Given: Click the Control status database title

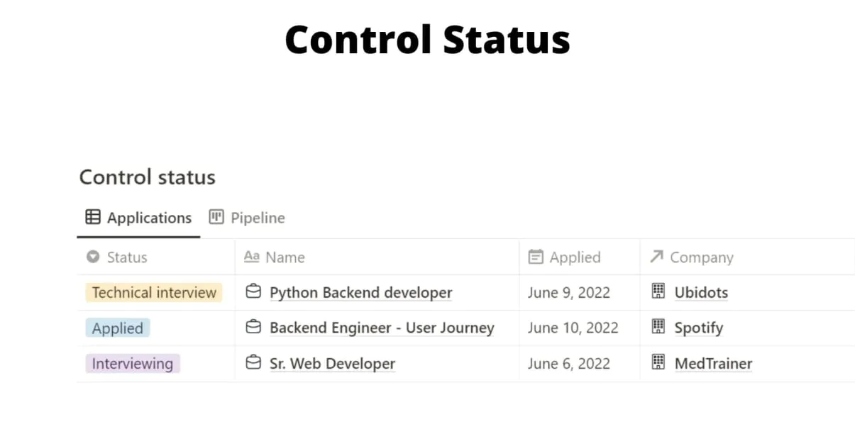Looking at the screenshot, I should pos(147,177).
